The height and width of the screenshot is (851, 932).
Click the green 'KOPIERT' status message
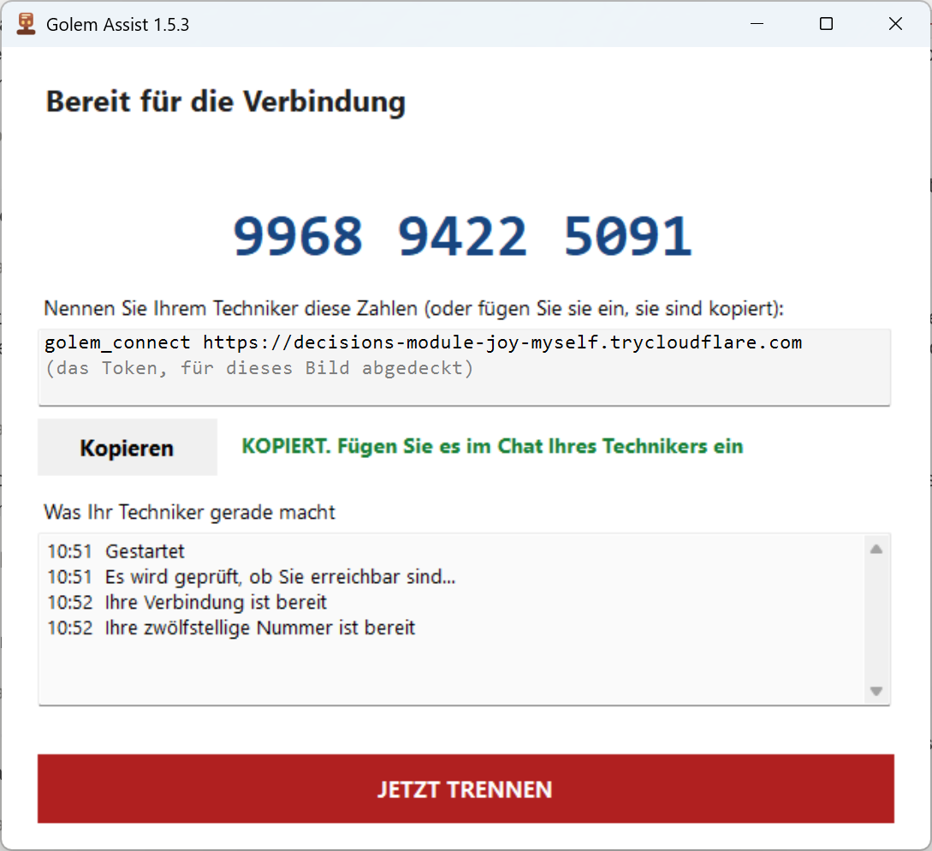tap(492, 446)
